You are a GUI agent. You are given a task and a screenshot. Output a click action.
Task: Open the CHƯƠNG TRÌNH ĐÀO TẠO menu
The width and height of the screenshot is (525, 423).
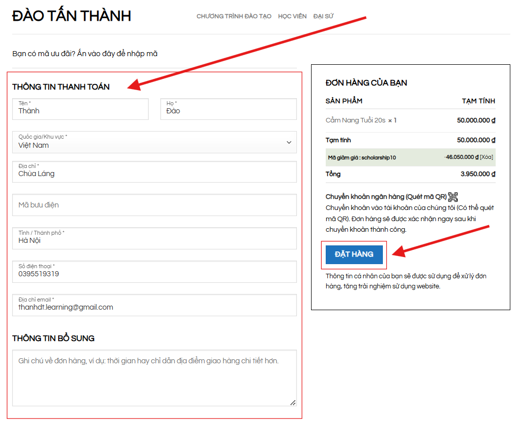[x=234, y=16]
